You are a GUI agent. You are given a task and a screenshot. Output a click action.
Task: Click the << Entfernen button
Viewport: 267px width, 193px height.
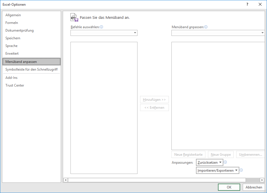click(154, 108)
